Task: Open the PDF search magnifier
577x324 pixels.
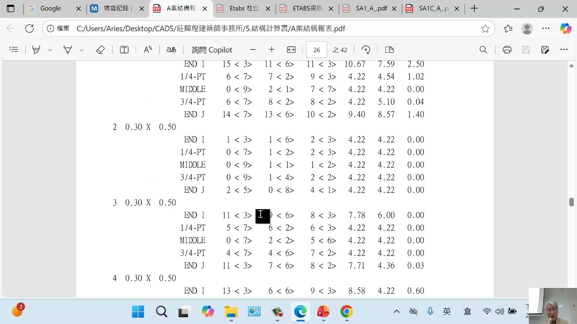Action: (x=483, y=50)
